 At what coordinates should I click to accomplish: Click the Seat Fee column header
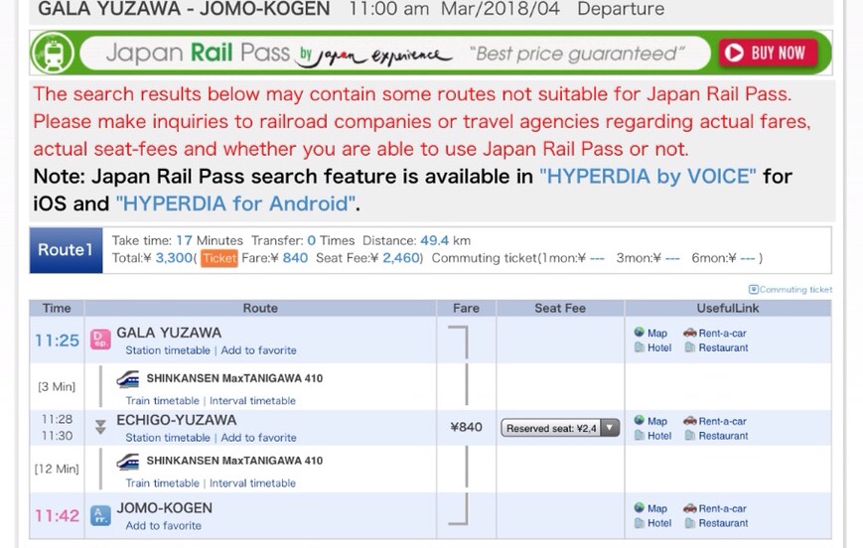coord(560,308)
